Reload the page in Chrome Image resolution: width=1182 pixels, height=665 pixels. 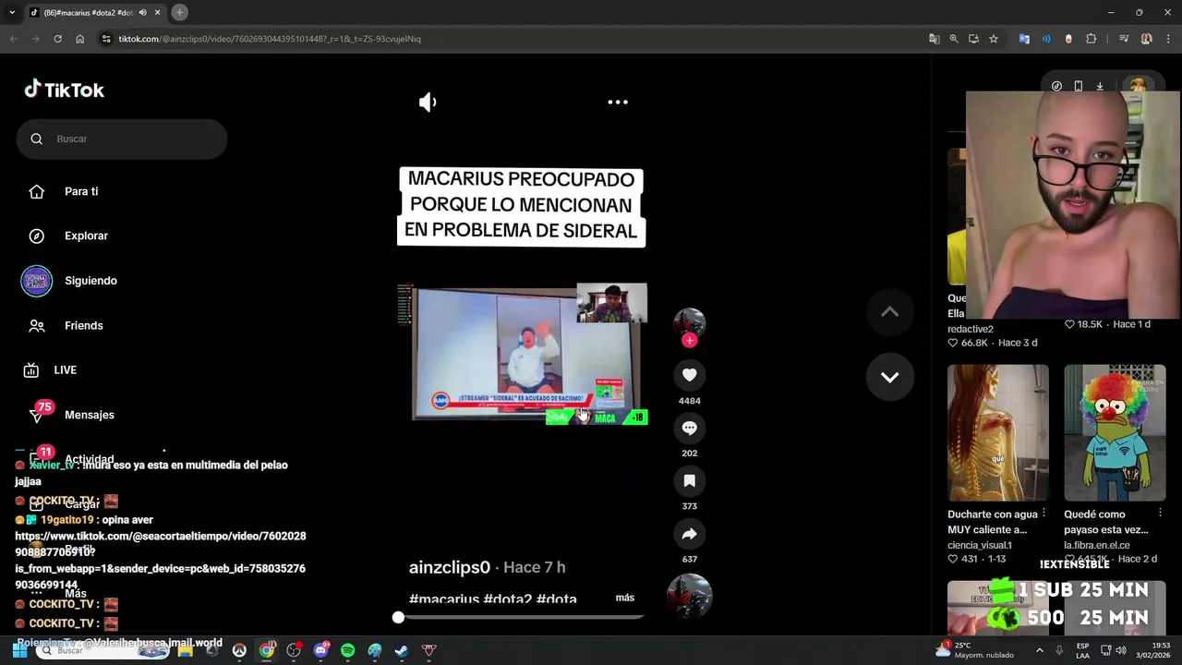tap(57, 39)
